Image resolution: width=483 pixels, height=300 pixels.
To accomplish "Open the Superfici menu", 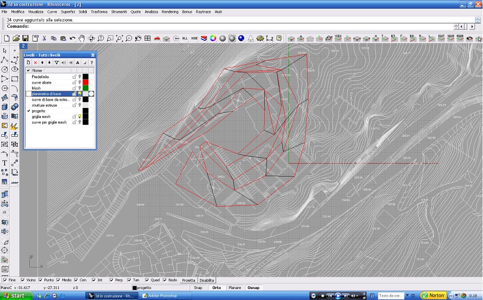I will coord(68,12).
